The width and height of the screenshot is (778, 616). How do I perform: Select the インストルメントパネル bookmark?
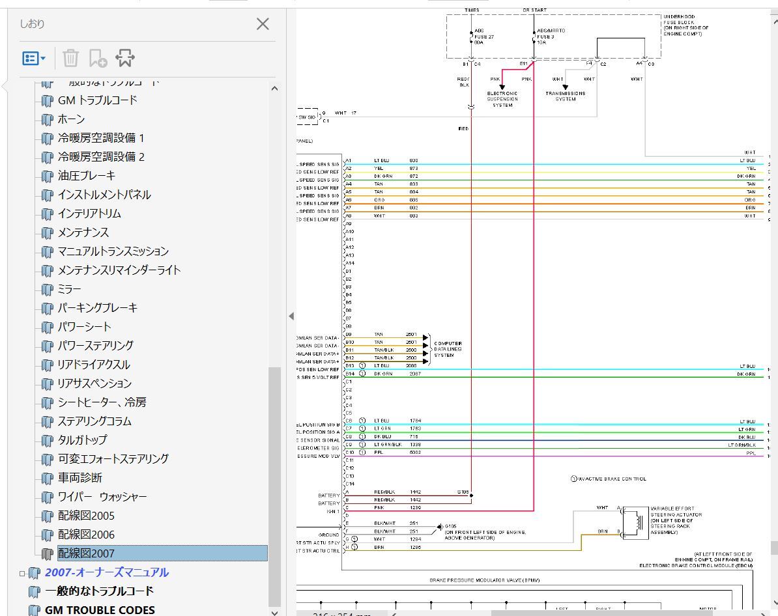[x=104, y=195]
